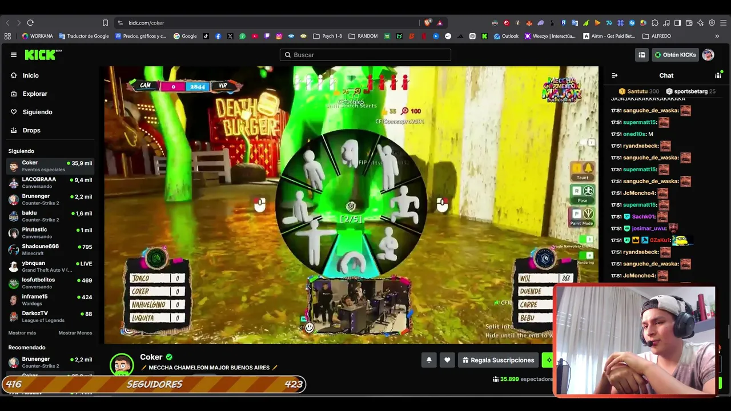Image resolution: width=731 pixels, height=411 pixels.
Task: Click the KICK logo
Action: coord(43,55)
